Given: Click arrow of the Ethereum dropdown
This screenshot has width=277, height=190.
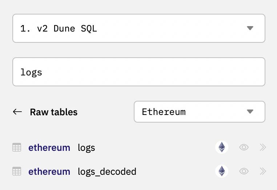Looking at the screenshot, I should click(x=250, y=112).
